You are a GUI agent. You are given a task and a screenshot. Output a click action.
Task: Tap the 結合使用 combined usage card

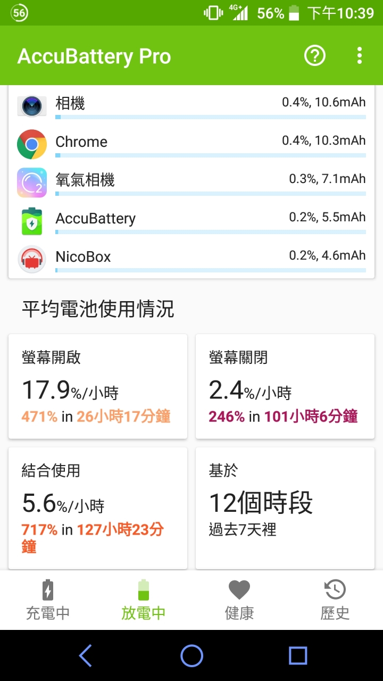pos(98,508)
